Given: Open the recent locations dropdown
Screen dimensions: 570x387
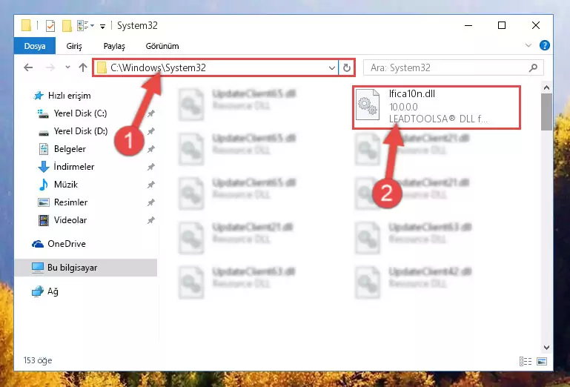Looking at the screenshot, I should click(67, 67).
